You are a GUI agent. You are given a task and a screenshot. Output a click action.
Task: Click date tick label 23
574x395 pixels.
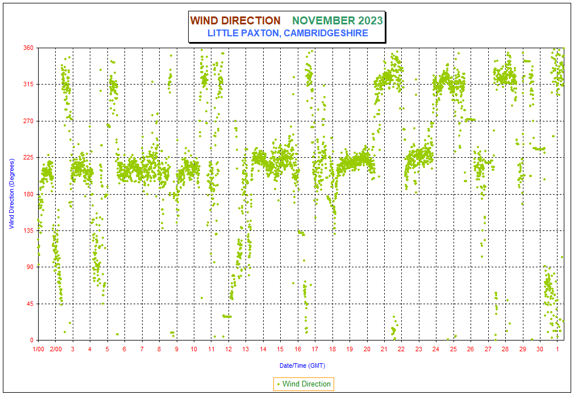pos(419,349)
